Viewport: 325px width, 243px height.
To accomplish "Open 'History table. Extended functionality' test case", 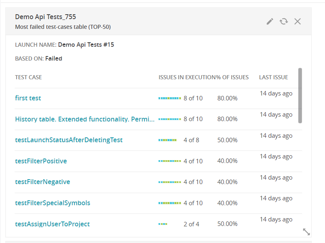I will [85, 119].
